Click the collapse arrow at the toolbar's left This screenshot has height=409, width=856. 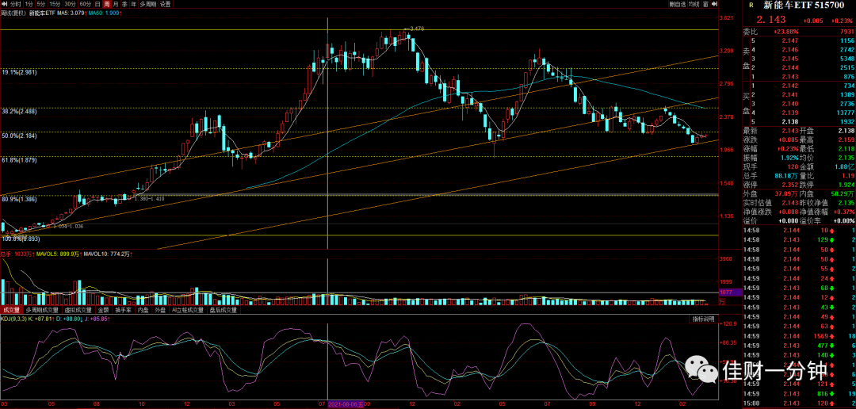click(x=5, y=5)
